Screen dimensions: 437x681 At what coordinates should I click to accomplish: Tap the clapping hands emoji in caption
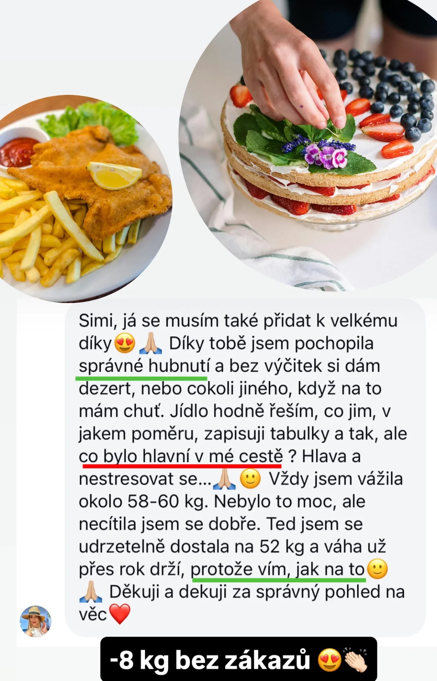click(x=356, y=659)
